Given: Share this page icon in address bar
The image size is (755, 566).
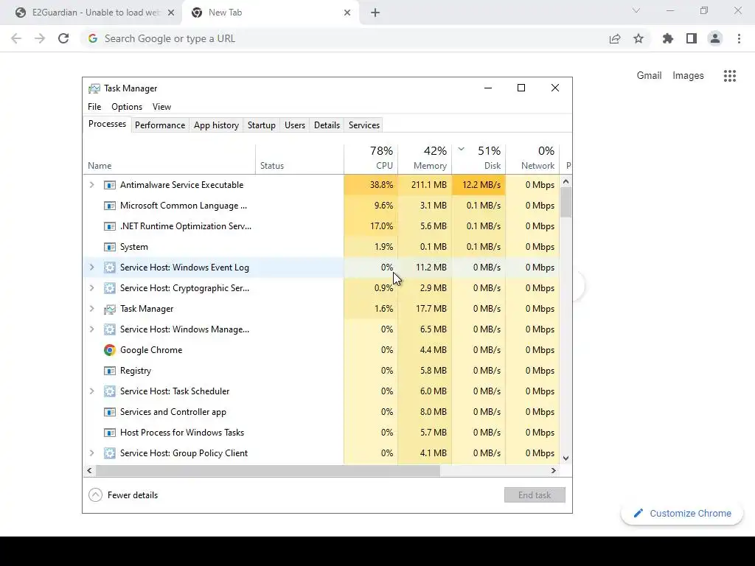Looking at the screenshot, I should click(615, 38).
